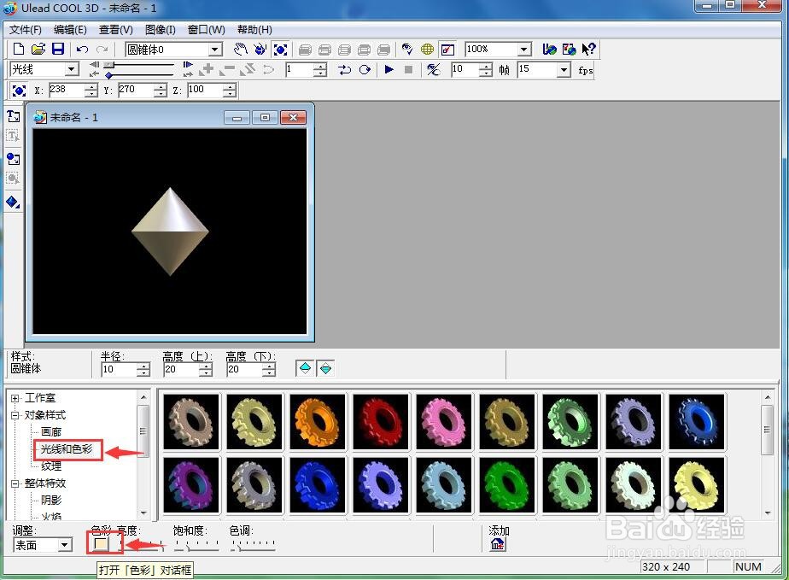Toggle the first cone shape style button
The image size is (789, 580).
point(305,368)
